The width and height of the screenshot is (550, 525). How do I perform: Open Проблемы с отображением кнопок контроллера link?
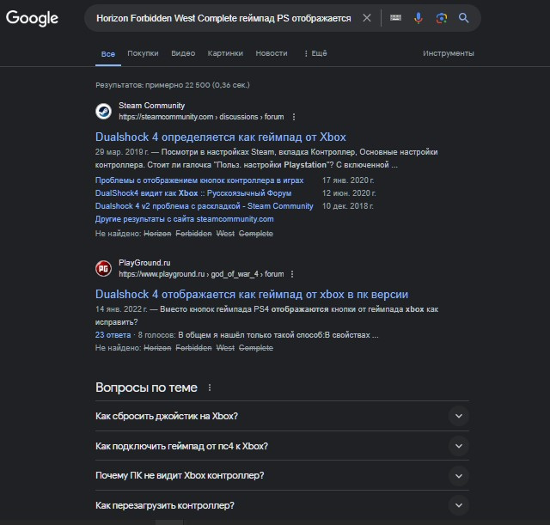click(x=199, y=180)
